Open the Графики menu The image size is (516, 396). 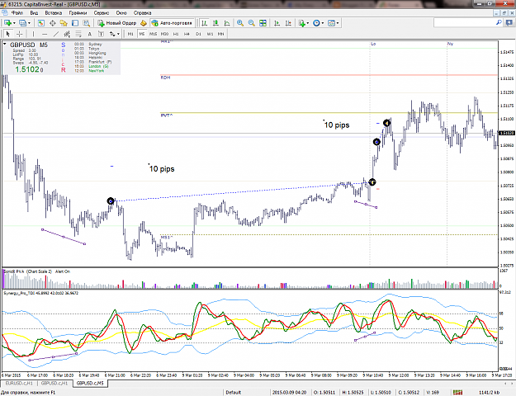78,13
